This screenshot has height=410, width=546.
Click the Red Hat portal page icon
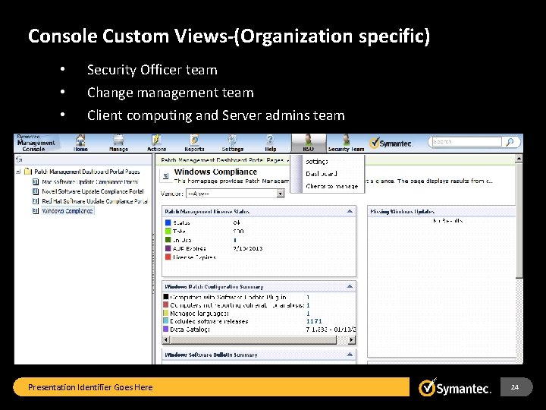pyautogui.click(x=36, y=201)
